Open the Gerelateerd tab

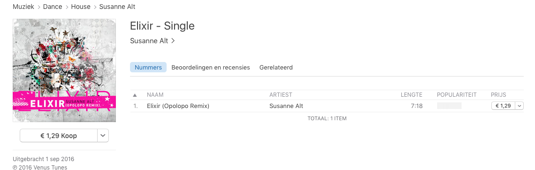click(x=276, y=67)
